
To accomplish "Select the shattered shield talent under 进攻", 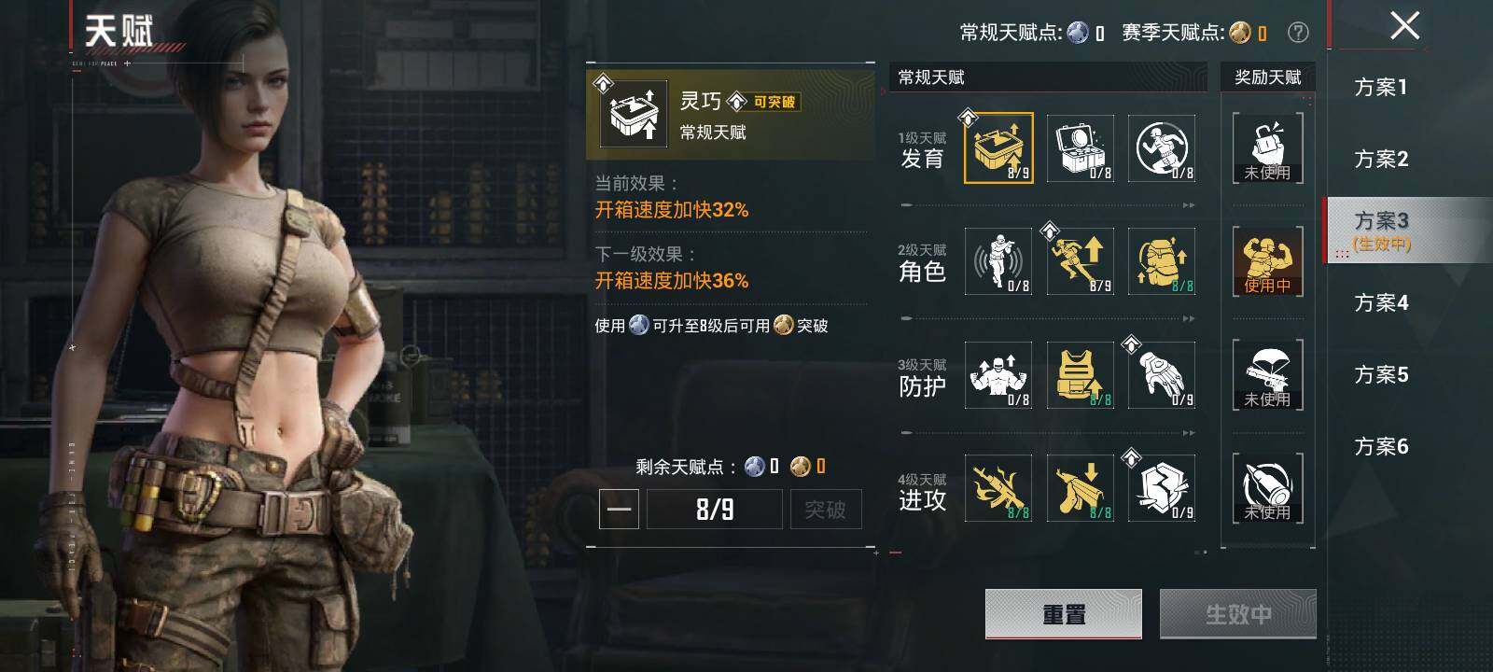I will coord(1162,488).
